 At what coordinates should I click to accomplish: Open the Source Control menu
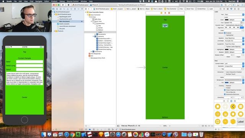pyautogui.click(x=73, y=1)
